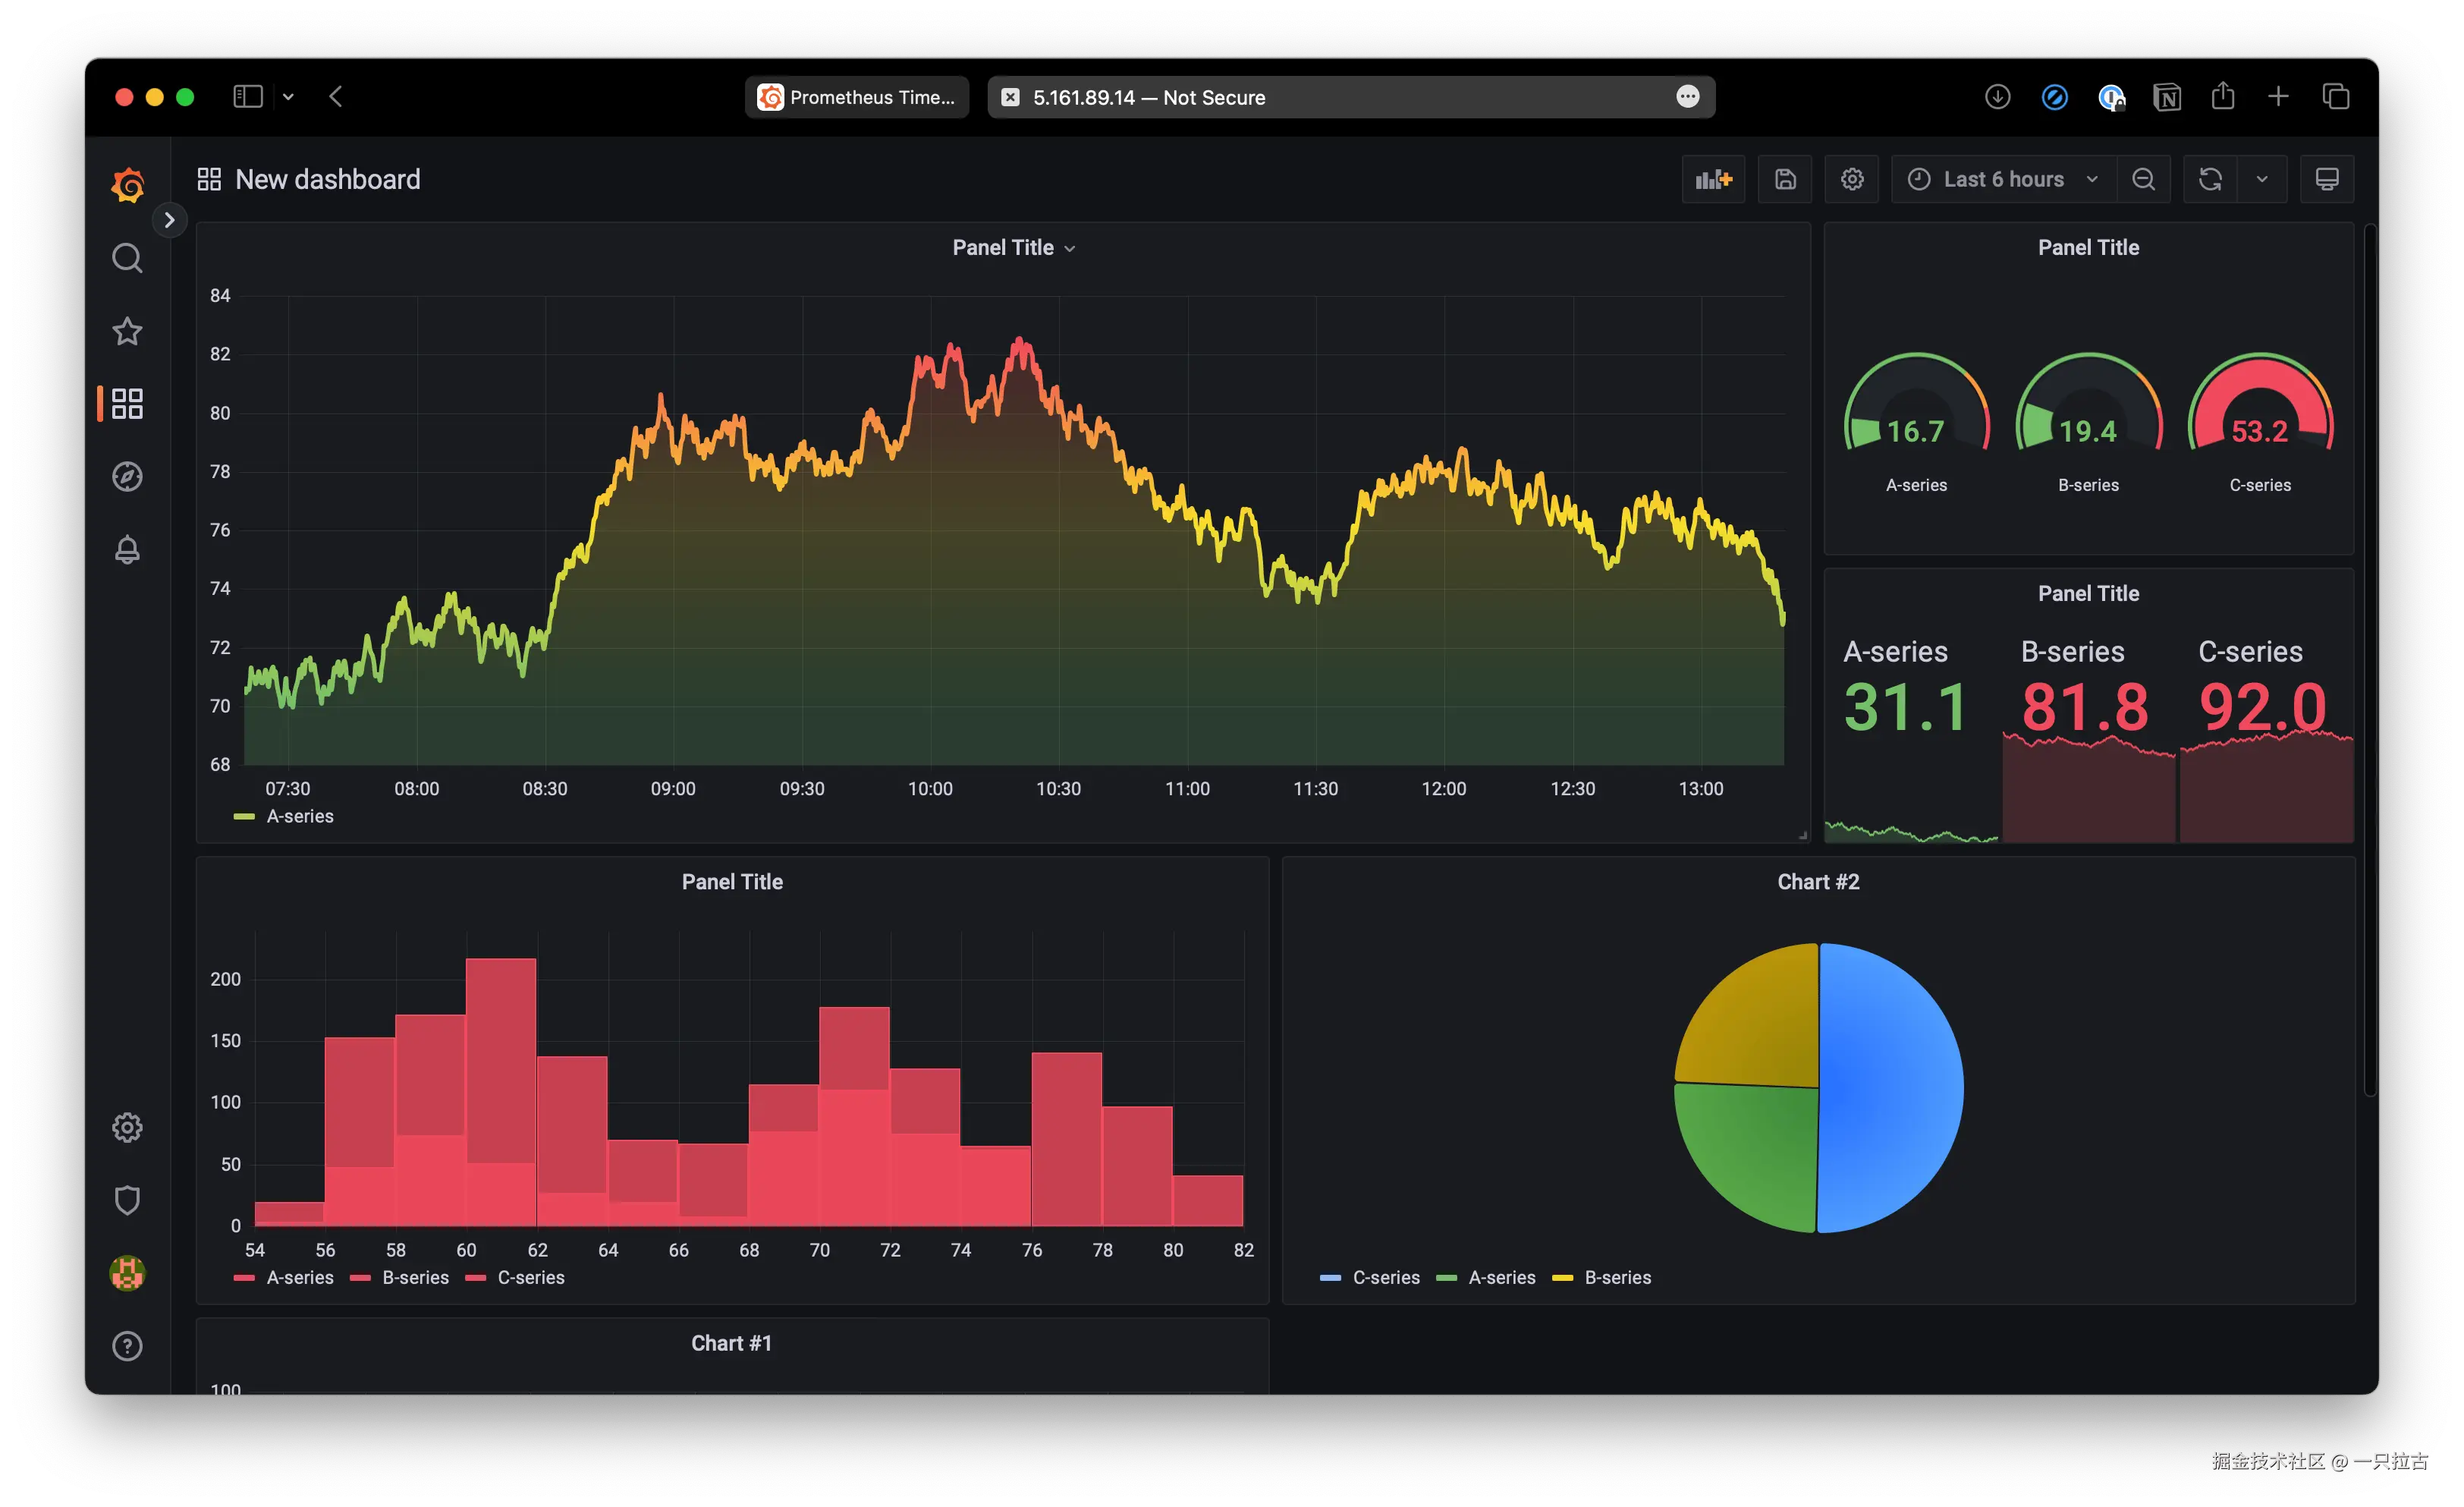Refresh the dashboard data
Screen dimensions: 2464x1507
coord(2209,178)
